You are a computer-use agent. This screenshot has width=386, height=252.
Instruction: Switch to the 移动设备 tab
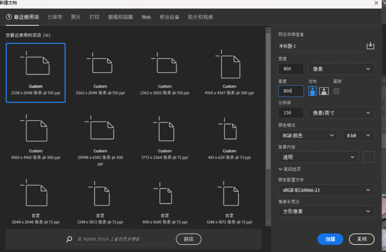click(169, 17)
